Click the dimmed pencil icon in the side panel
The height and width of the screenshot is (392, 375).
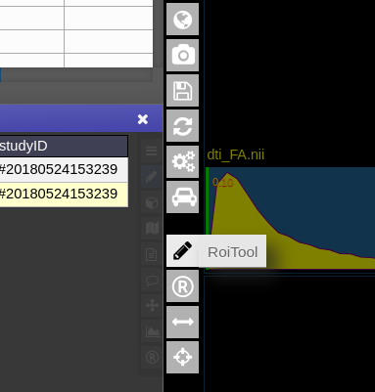[152, 177]
